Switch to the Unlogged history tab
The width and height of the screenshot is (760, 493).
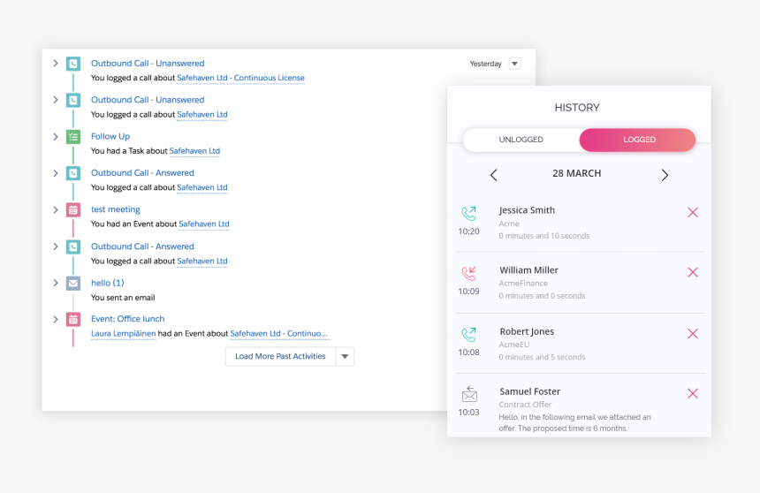[x=521, y=140]
